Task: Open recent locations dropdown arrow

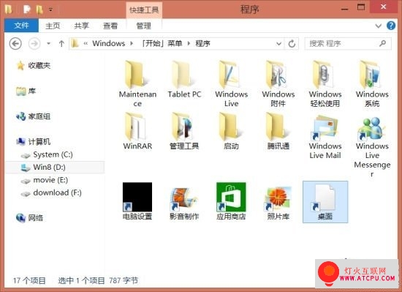Action: 48,44
